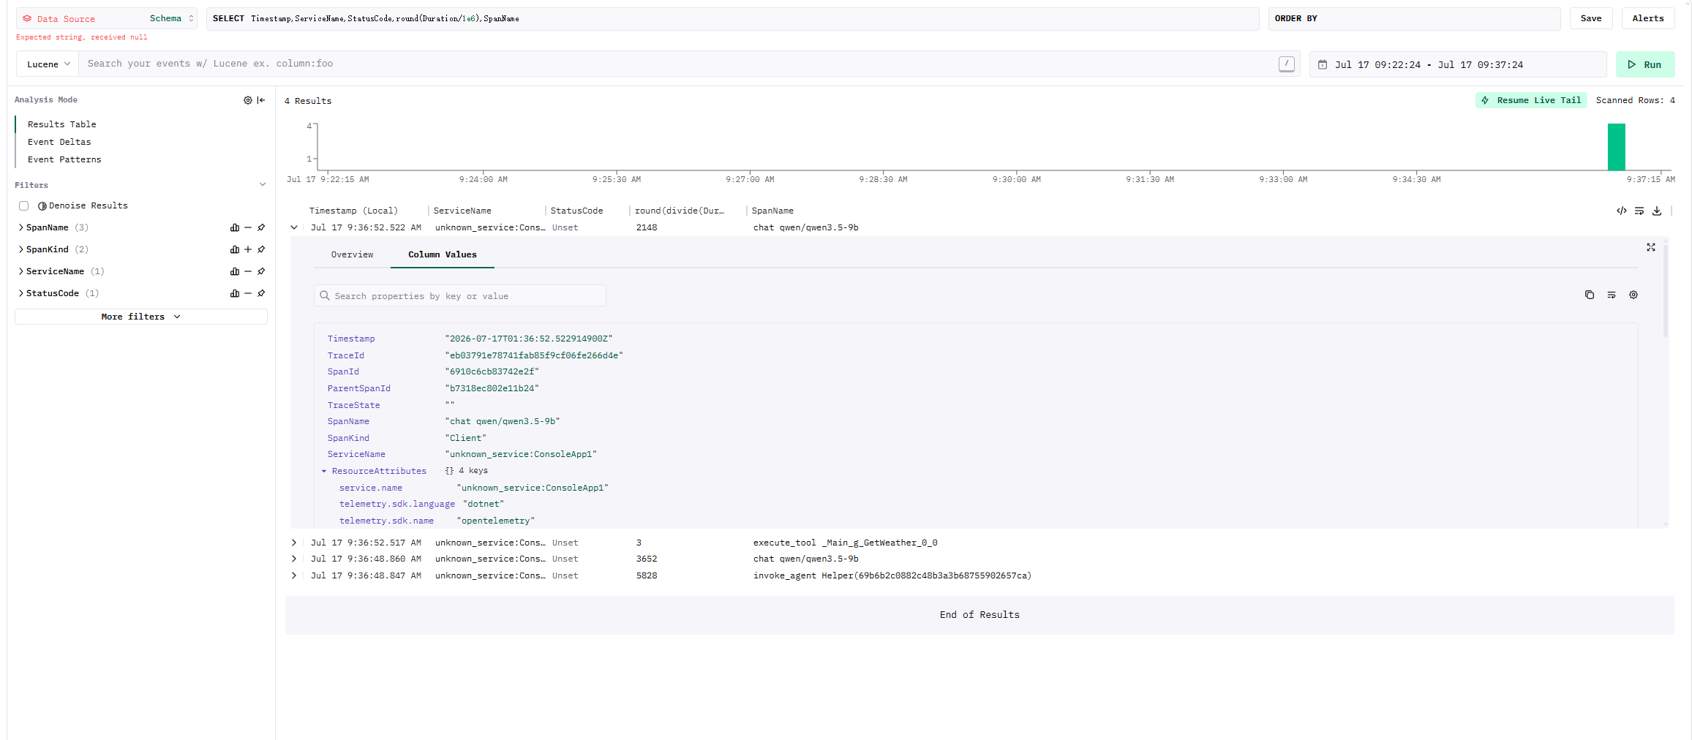Click the TraceId value eb03791e…
This screenshot has width=1692, height=740.
coord(534,356)
